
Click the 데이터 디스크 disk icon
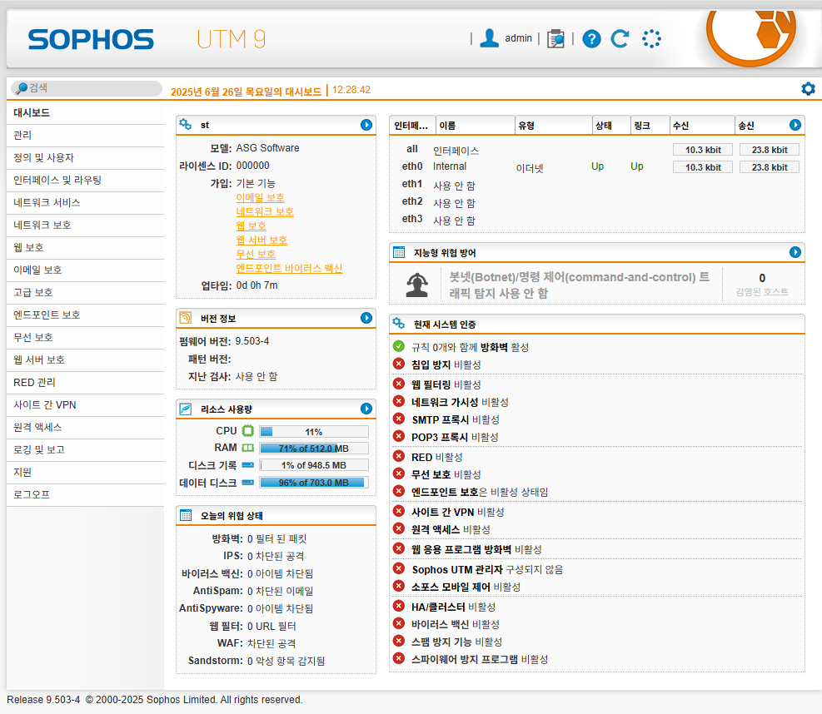248,483
